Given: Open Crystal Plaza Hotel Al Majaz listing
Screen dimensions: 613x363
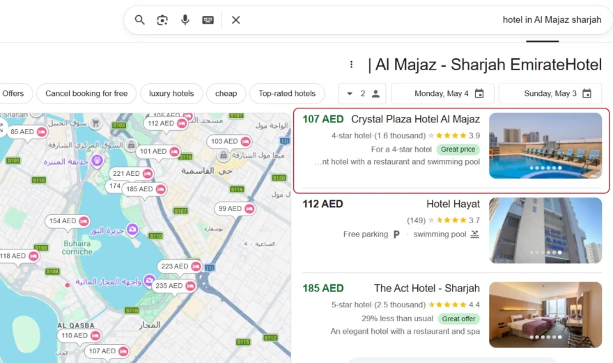Looking at the screenshot, I should (415, 119).
